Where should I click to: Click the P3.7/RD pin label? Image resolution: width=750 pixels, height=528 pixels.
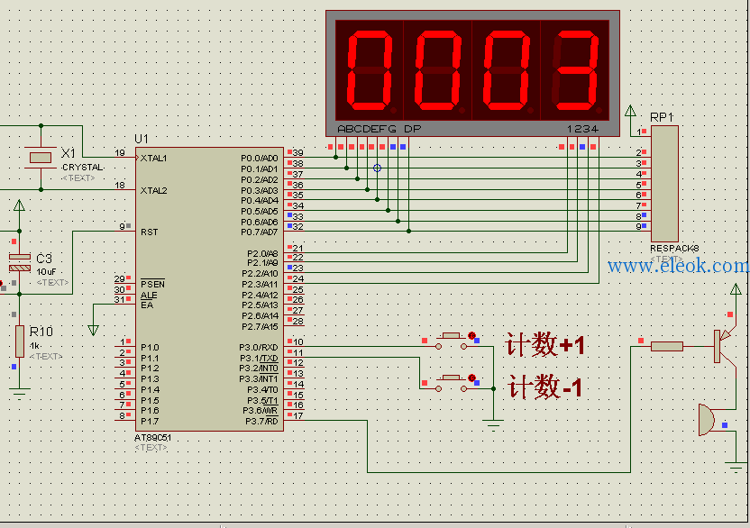[261, 422]
